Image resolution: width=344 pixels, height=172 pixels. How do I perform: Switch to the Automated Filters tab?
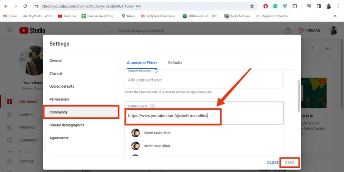pos(142,63)
